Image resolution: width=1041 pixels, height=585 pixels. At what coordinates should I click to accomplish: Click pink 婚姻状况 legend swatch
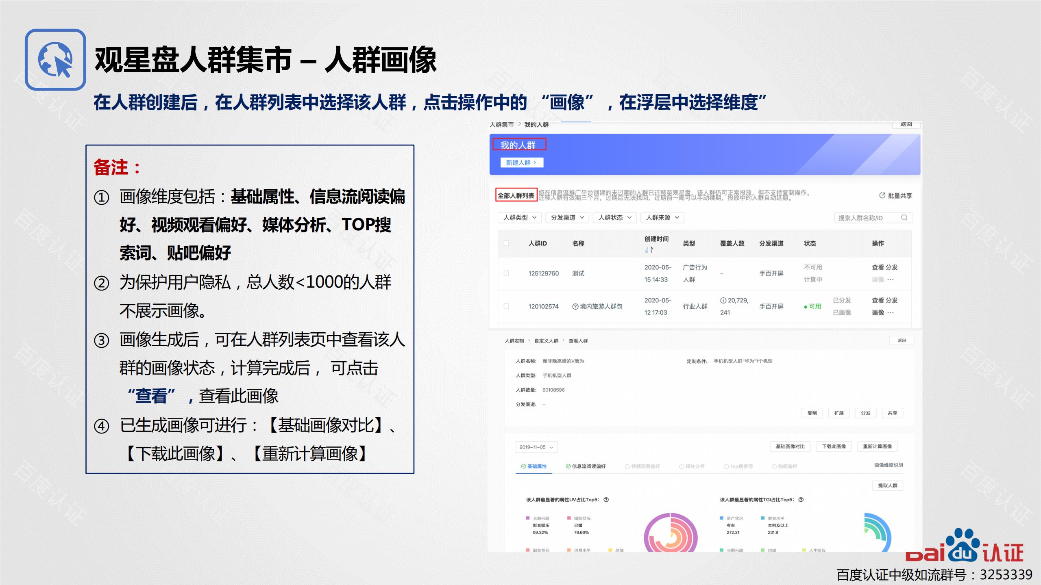569,518
